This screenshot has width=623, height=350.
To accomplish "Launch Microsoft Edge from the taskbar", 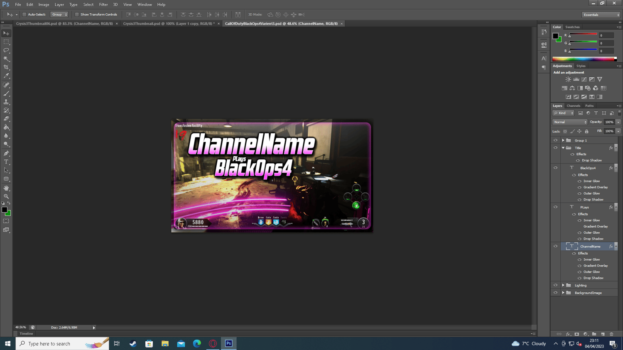I will point(197,343).
